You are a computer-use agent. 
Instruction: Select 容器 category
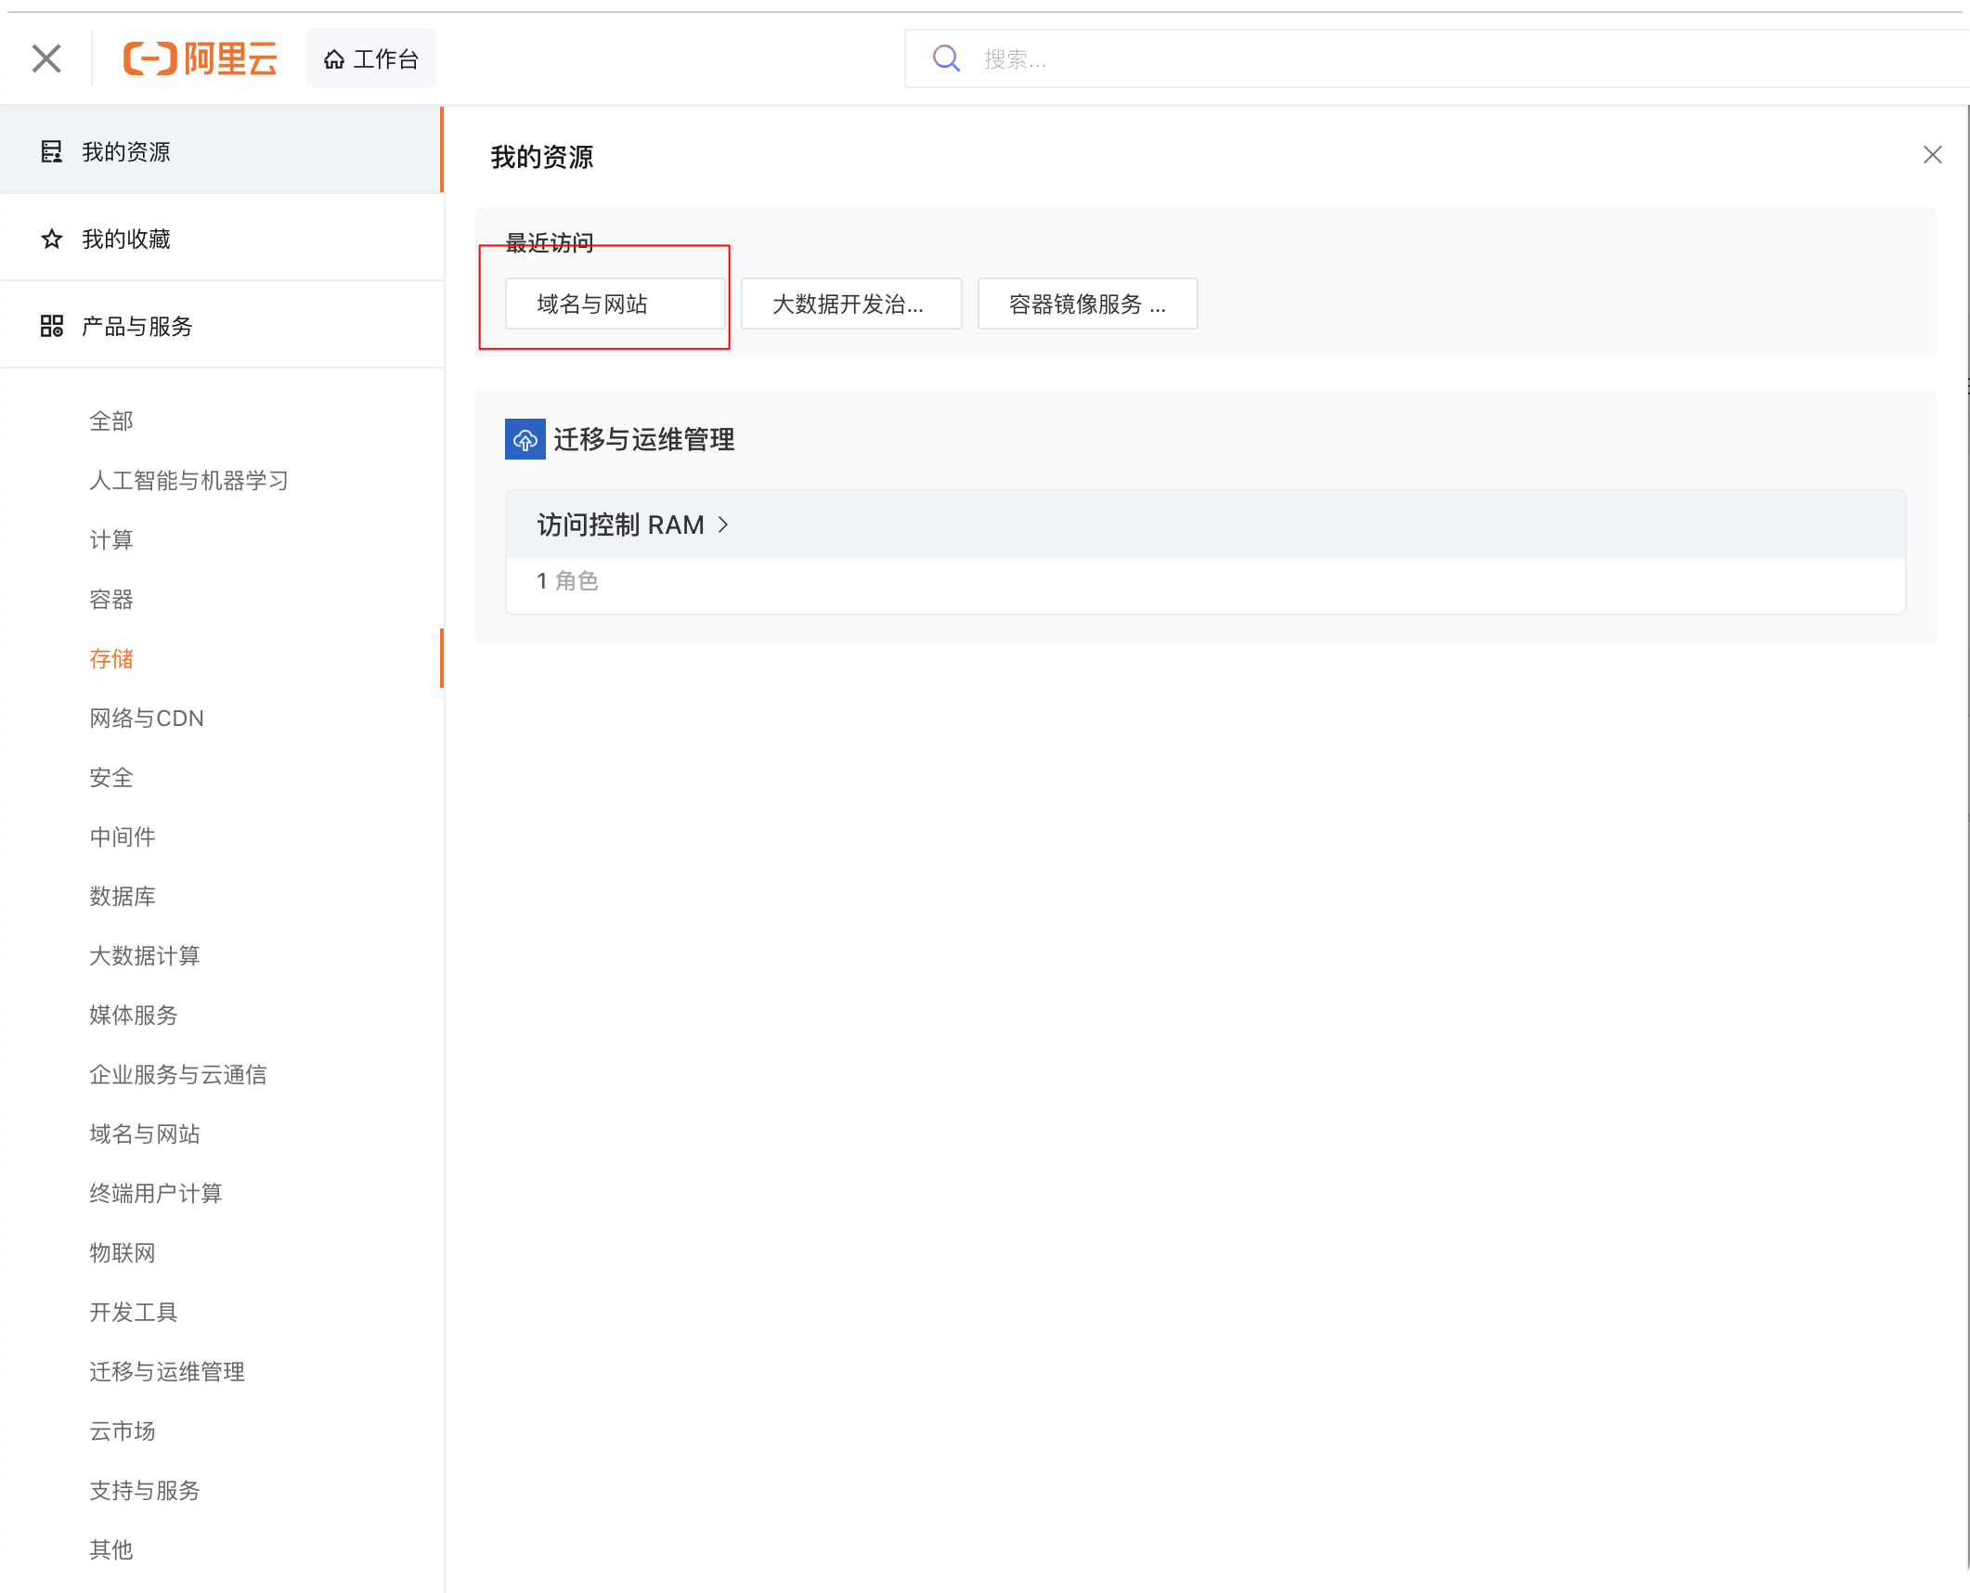(111, 599)
